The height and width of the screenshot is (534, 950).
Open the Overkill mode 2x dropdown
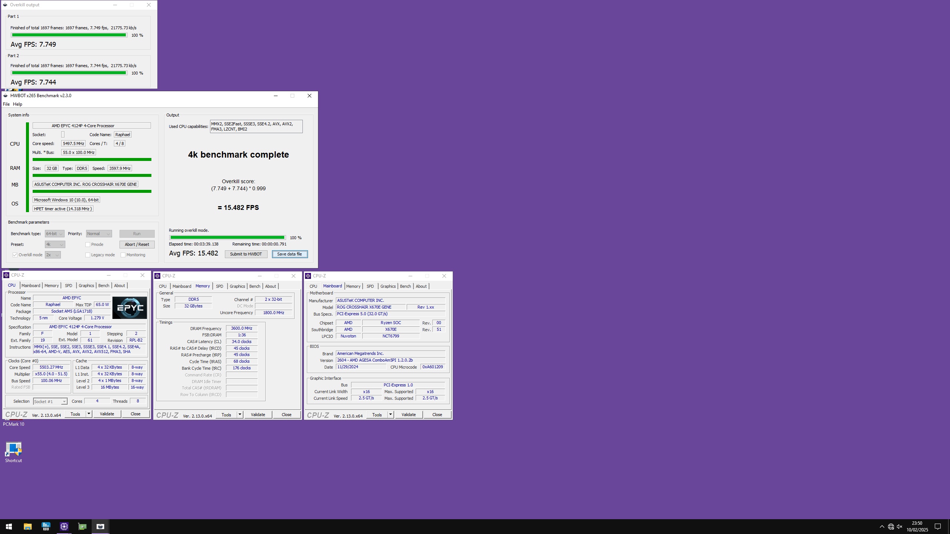pyautogui.click(x=53, y=255)
